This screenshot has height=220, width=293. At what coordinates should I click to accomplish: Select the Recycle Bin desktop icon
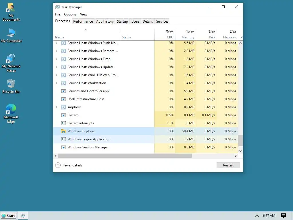point(11,86)
